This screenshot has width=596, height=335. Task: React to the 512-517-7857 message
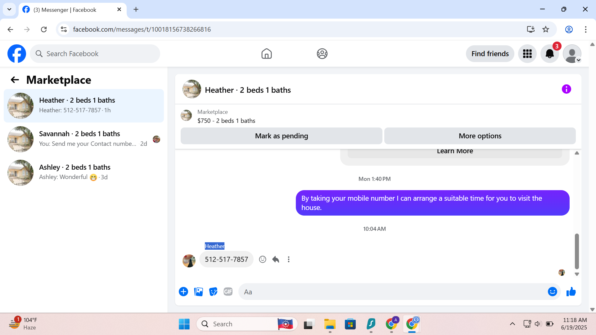(263, 259)
